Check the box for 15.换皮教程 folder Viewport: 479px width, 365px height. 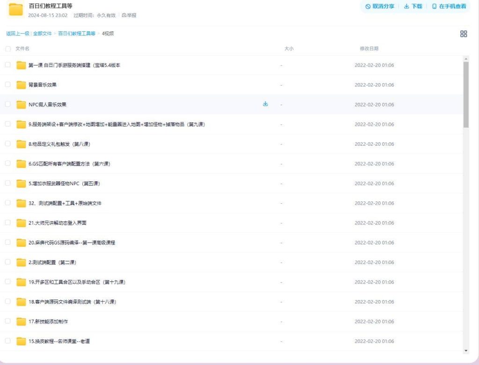(8, 341)
